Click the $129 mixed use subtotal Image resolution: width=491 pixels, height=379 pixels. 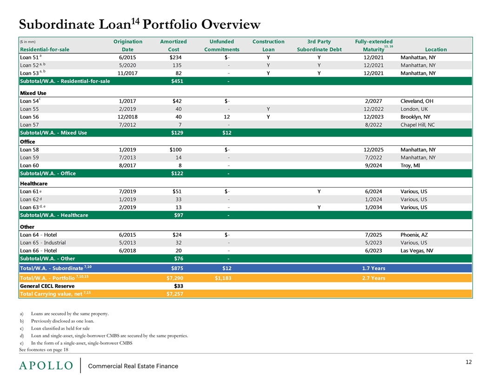[x=177, y=132]
